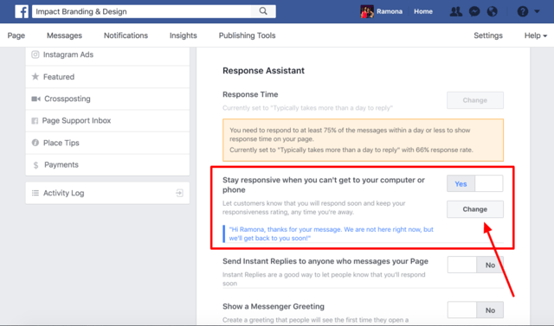
Task: Turn on the Show a Messenger Greeting toggle
Action: (475, 310)
